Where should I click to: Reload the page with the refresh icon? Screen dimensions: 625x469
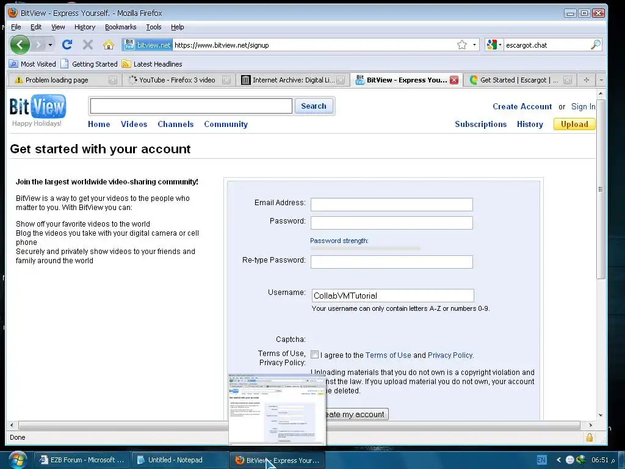pyautogui.click(x=67, y=45)
